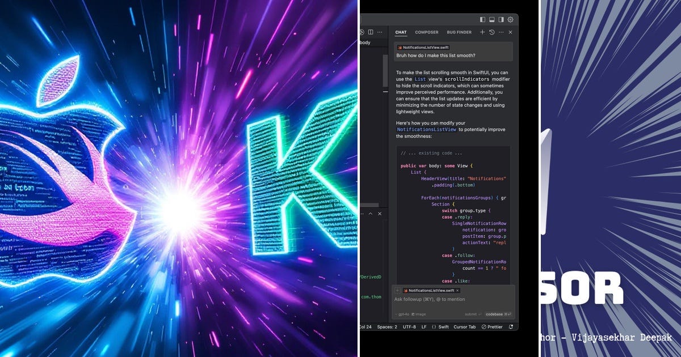This screenshot has width=681, height=357.
Task: Open Cursor settings with the gear icon
Action: tap(510, 19)
